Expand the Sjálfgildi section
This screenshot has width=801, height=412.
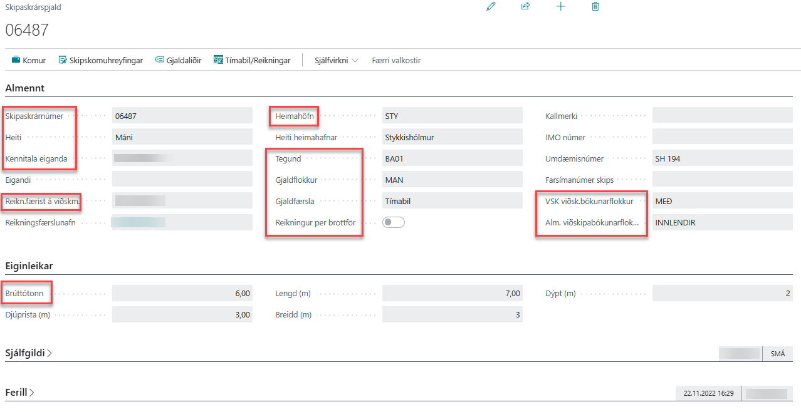click(29, 353)
